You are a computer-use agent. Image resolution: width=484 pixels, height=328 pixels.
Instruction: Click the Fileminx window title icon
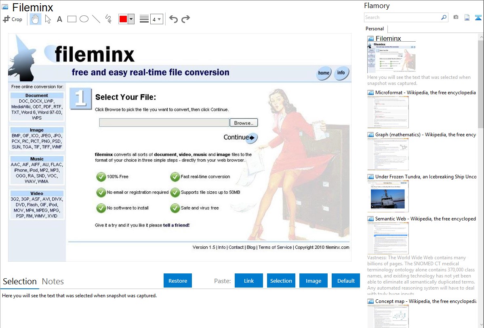point(5,7)
